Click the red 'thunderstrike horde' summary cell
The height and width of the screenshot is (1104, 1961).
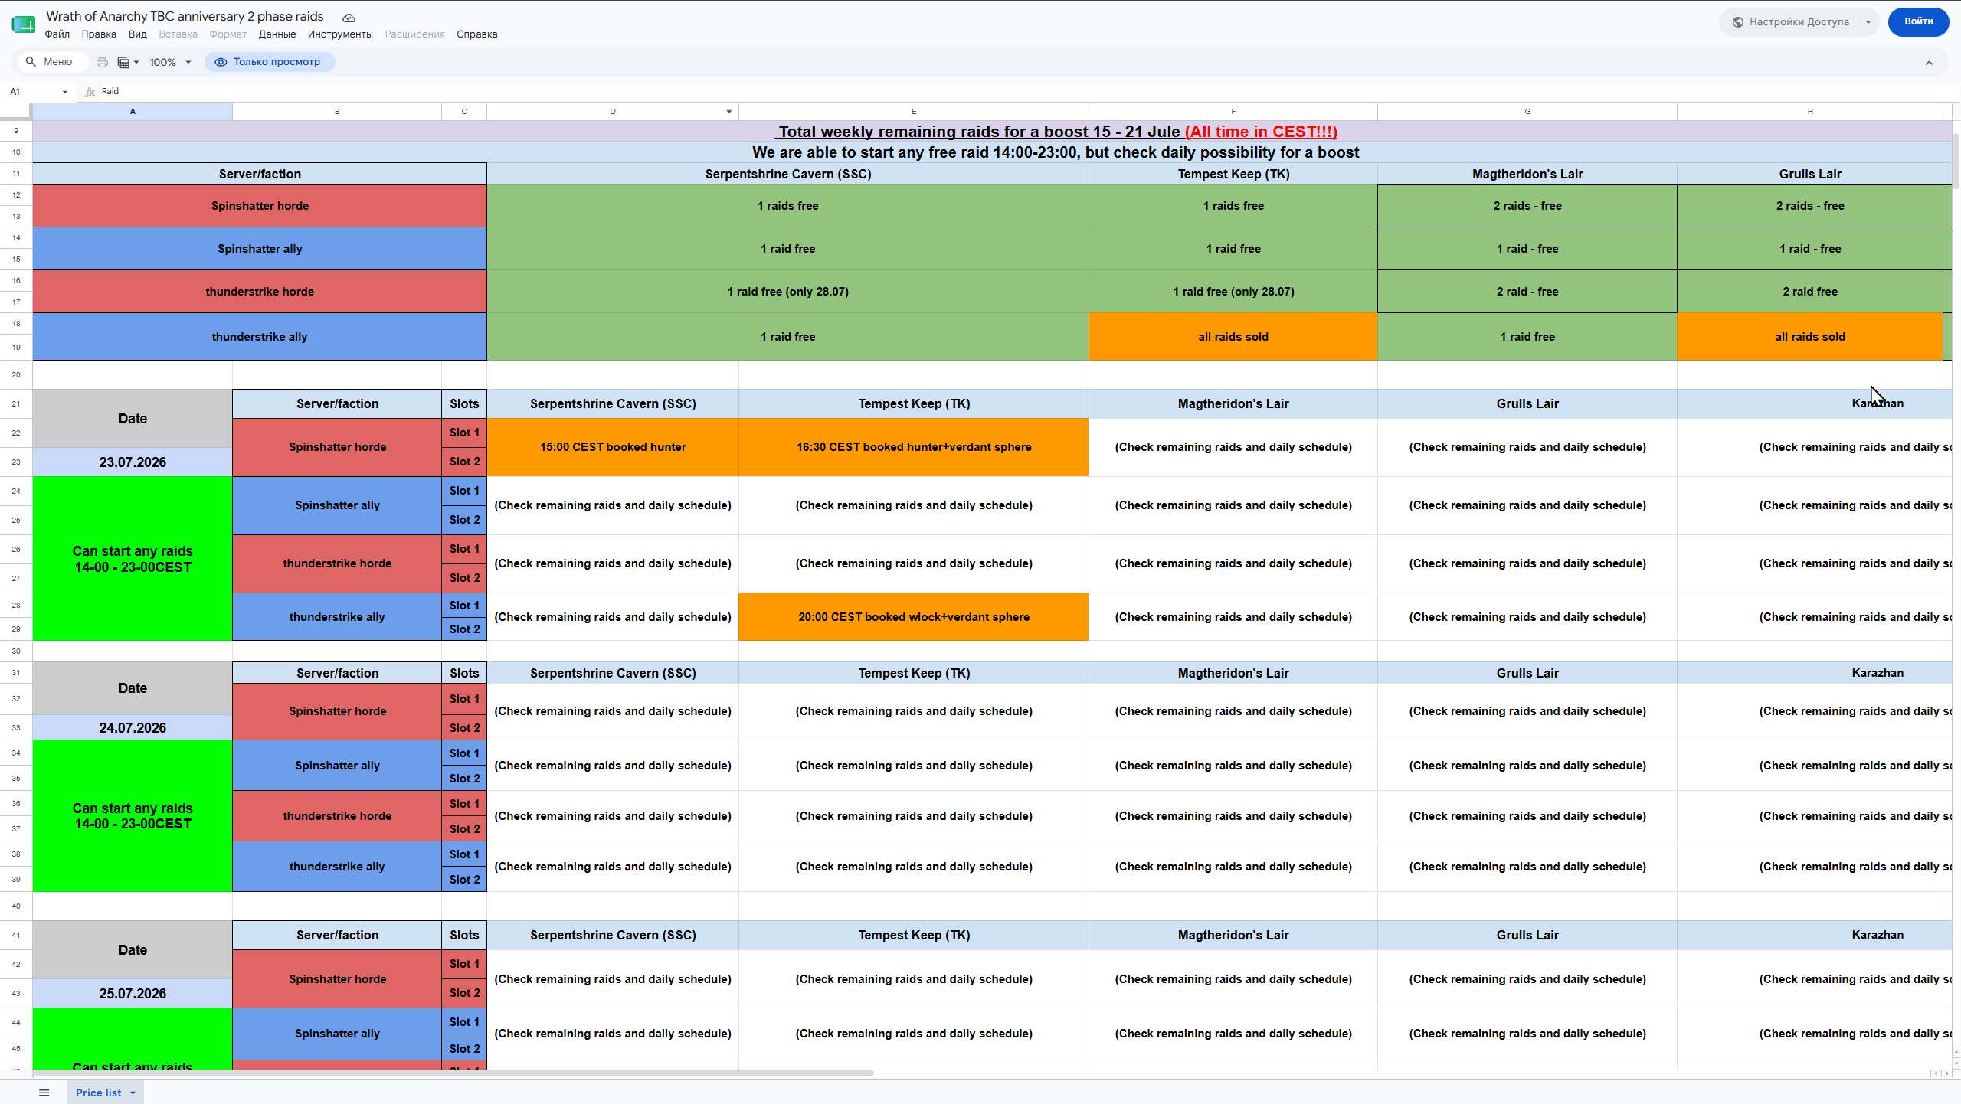click(260, 292)
